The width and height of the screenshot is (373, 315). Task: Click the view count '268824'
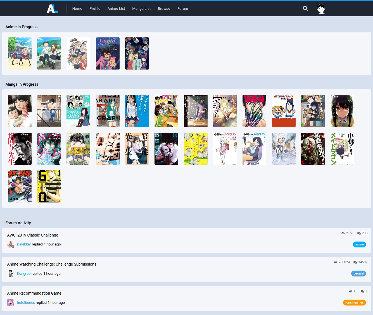(x=344, y=262)
